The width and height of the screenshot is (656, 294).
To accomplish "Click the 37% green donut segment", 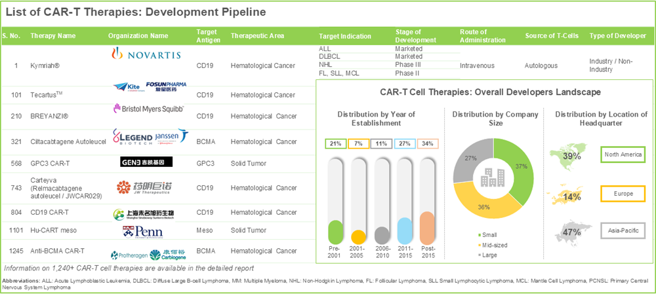I will click(520, 172).
